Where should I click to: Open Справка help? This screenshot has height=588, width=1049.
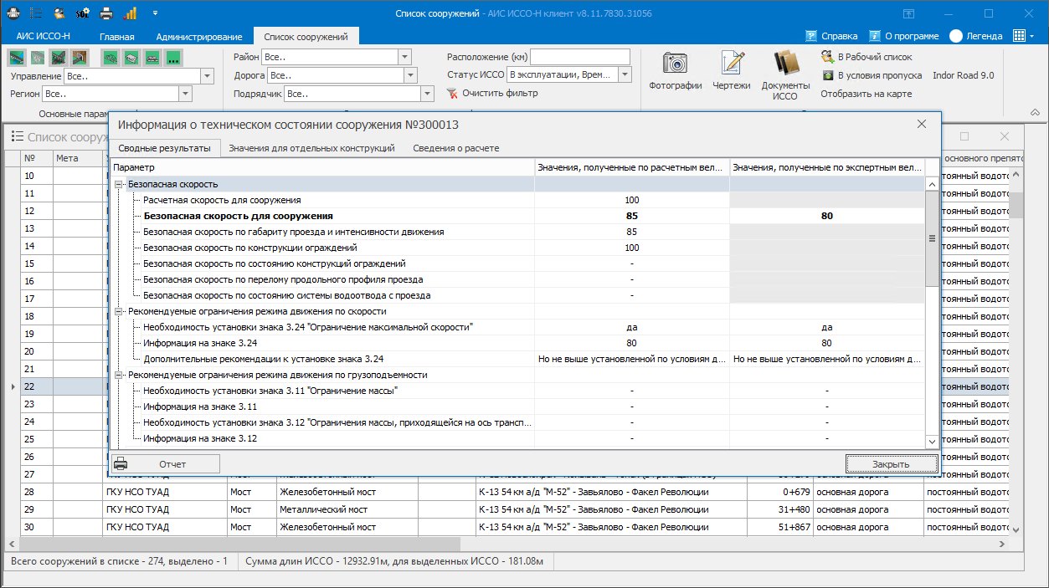pyautogui.click(x=831, y=36)
